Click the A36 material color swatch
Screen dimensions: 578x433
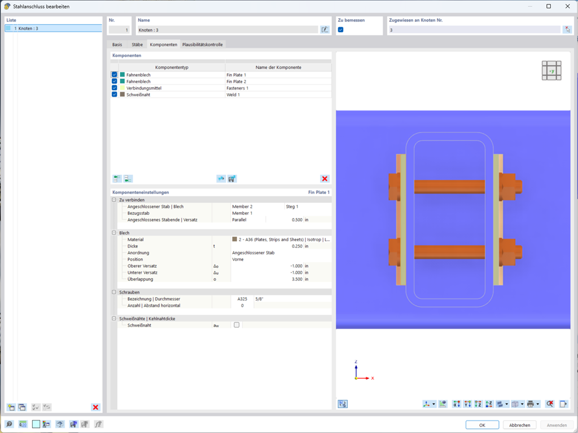click(234, 239)
